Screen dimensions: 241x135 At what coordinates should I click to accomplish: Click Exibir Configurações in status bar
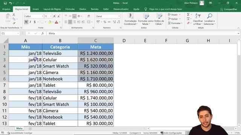[x=171, y=133]
